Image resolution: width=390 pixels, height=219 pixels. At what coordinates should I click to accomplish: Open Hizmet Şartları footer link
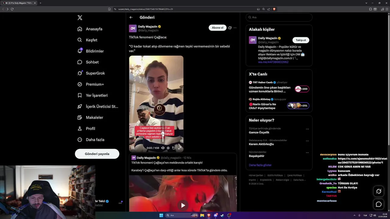tap(256, 176)
